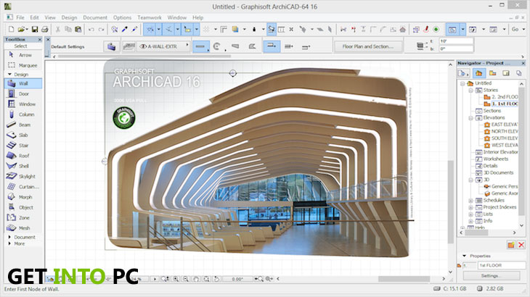Click the Settings button in Navigator

[x=491, y=276]
